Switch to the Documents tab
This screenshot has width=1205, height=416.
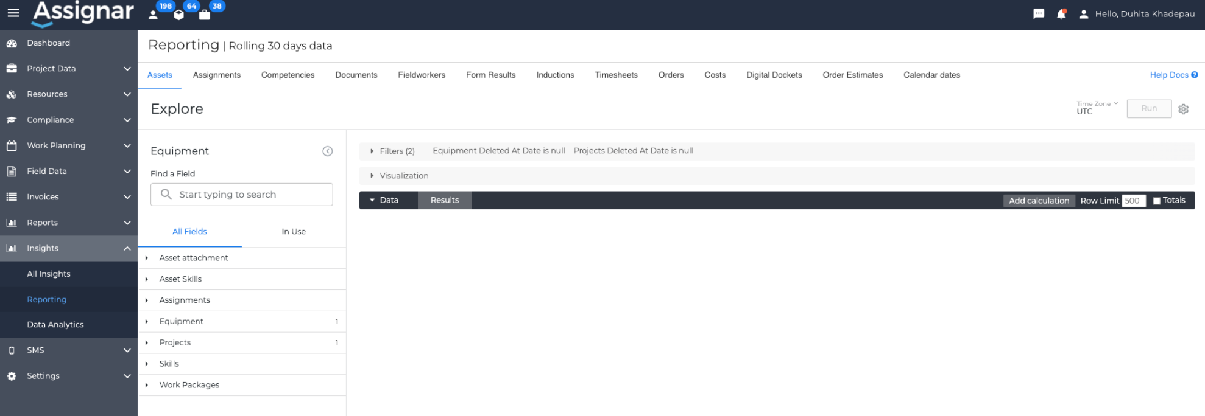[x=356, y=75]
